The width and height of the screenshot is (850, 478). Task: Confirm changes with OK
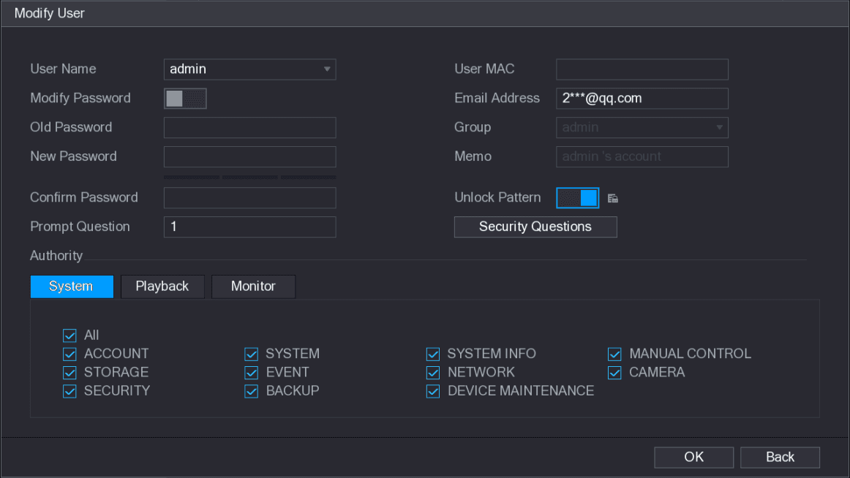tap(694, 458)
